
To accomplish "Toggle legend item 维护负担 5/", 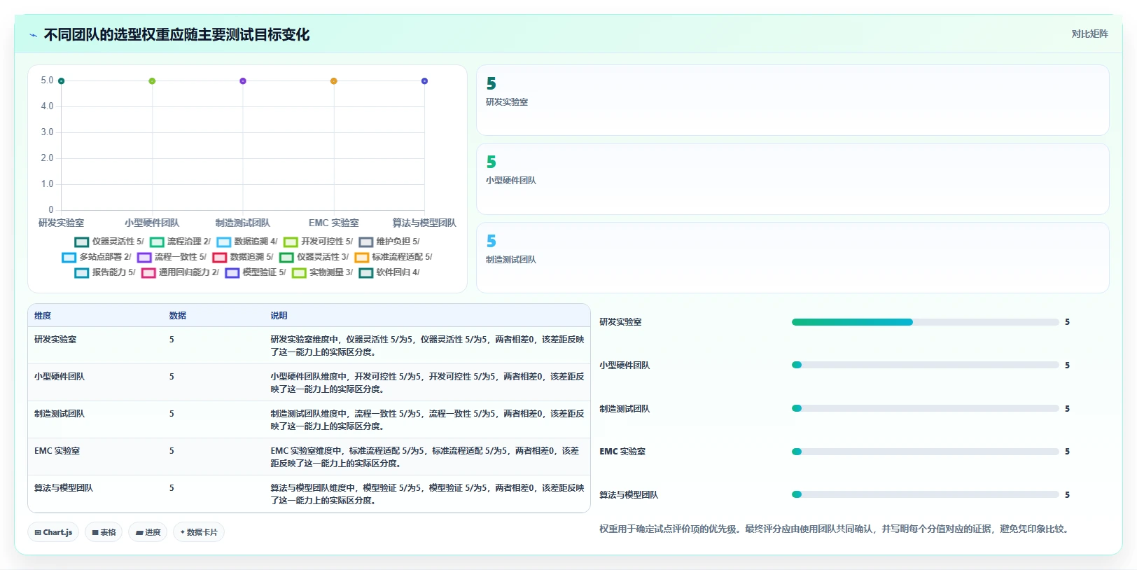I will point(389,242).
